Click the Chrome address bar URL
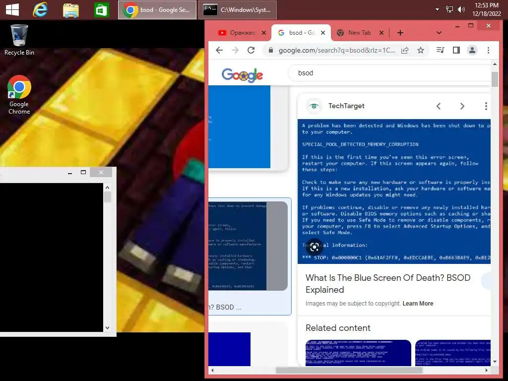This screenshot has width=508, height=381. point(337,50)
